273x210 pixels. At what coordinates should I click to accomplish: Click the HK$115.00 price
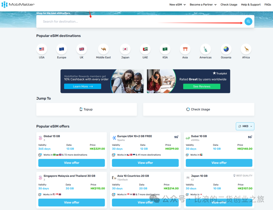coord(98,189)
